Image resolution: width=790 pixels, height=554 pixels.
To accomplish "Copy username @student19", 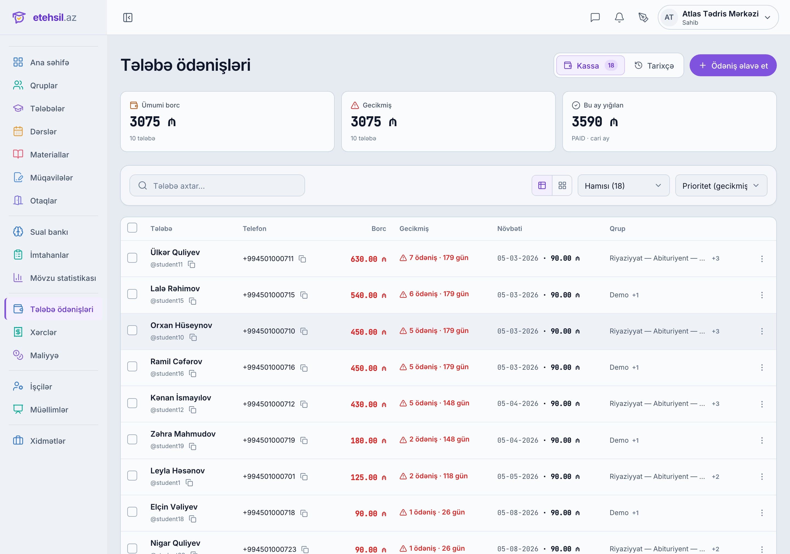I will pyautogui.click(x=193, y=446).
